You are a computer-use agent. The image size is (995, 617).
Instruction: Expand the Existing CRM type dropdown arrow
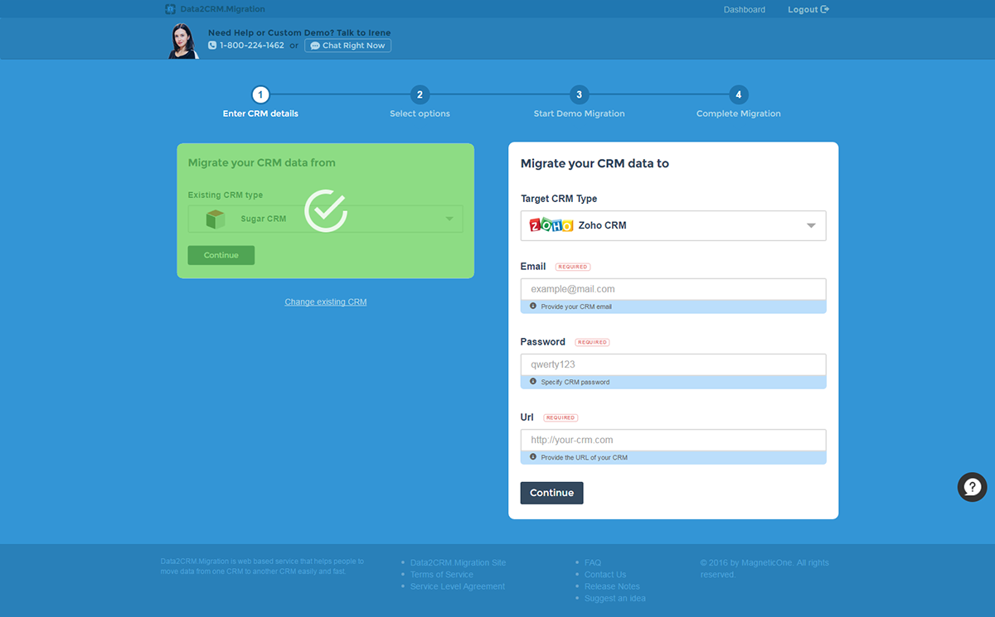click(x=449, y=219)
